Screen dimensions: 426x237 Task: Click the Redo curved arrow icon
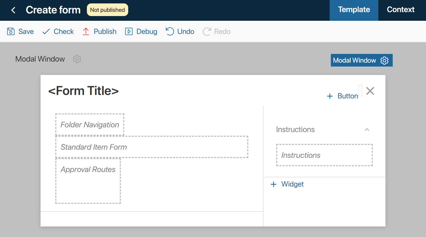[207, 31]
